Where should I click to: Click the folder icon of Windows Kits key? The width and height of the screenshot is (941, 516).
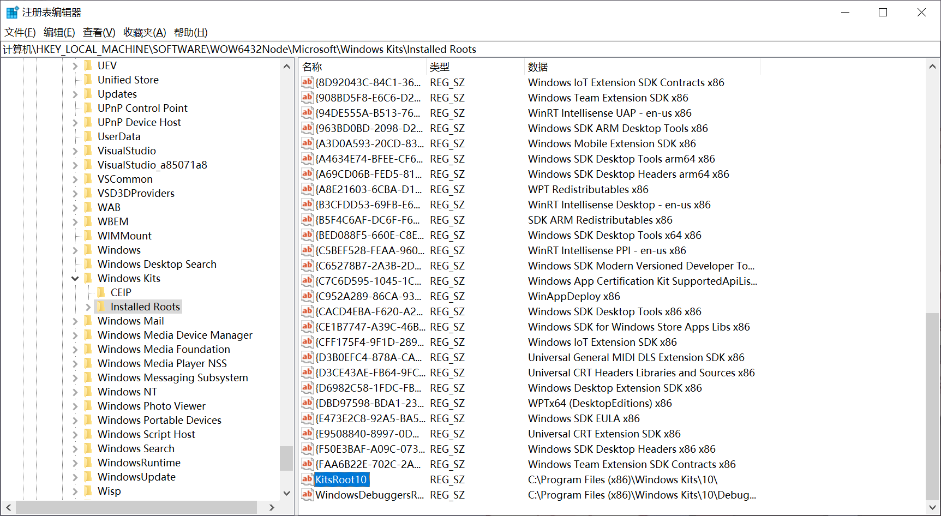88,278
